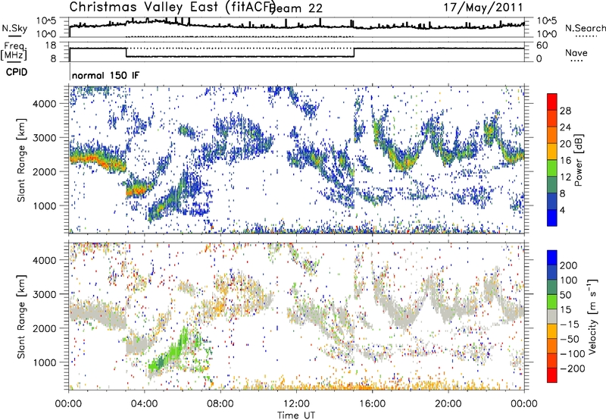This screenshot has width=606, height=420.
Task: Click the "Velocity [m s⁻¹]" colorbar title
Action: (592, 316)
